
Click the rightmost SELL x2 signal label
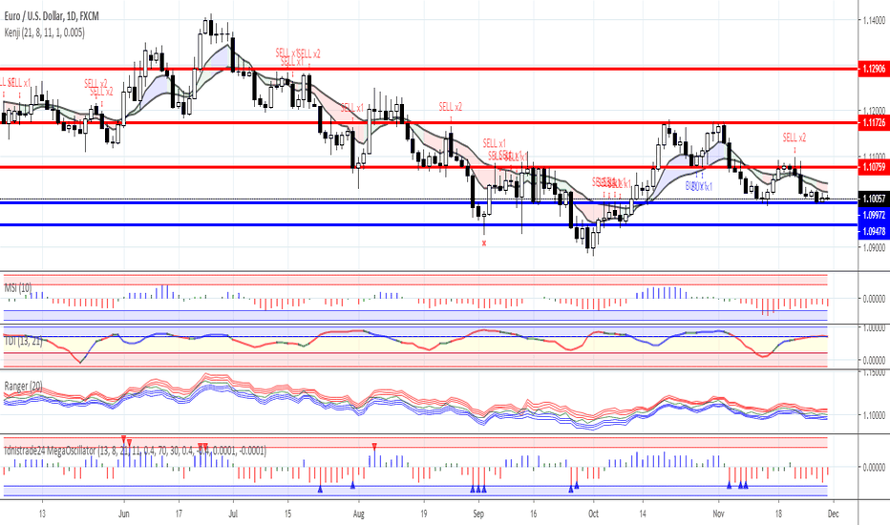(x=795, y=138)
